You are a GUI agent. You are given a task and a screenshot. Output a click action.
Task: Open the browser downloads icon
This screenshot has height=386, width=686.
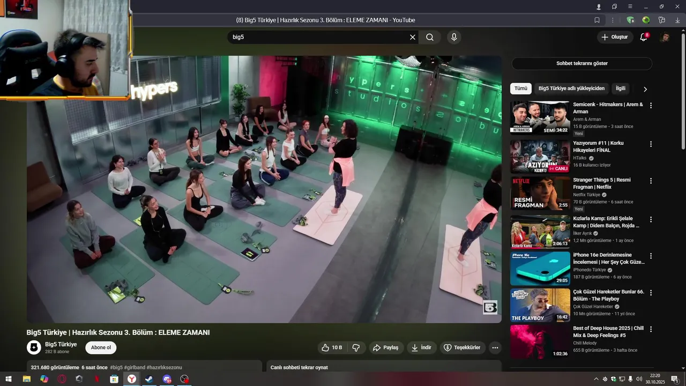(x=677, y=20)
